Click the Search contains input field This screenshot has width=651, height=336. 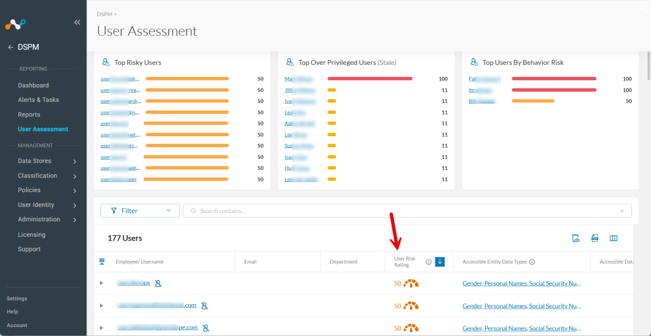pyautogui.click(x=408, y=211)
